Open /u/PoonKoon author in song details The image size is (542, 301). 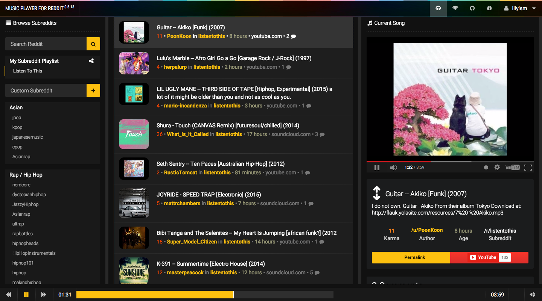[x=427, y=230]
